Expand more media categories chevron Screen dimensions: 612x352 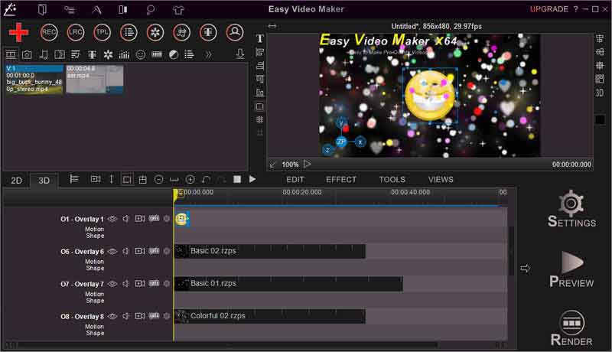(x=208, y=54)
